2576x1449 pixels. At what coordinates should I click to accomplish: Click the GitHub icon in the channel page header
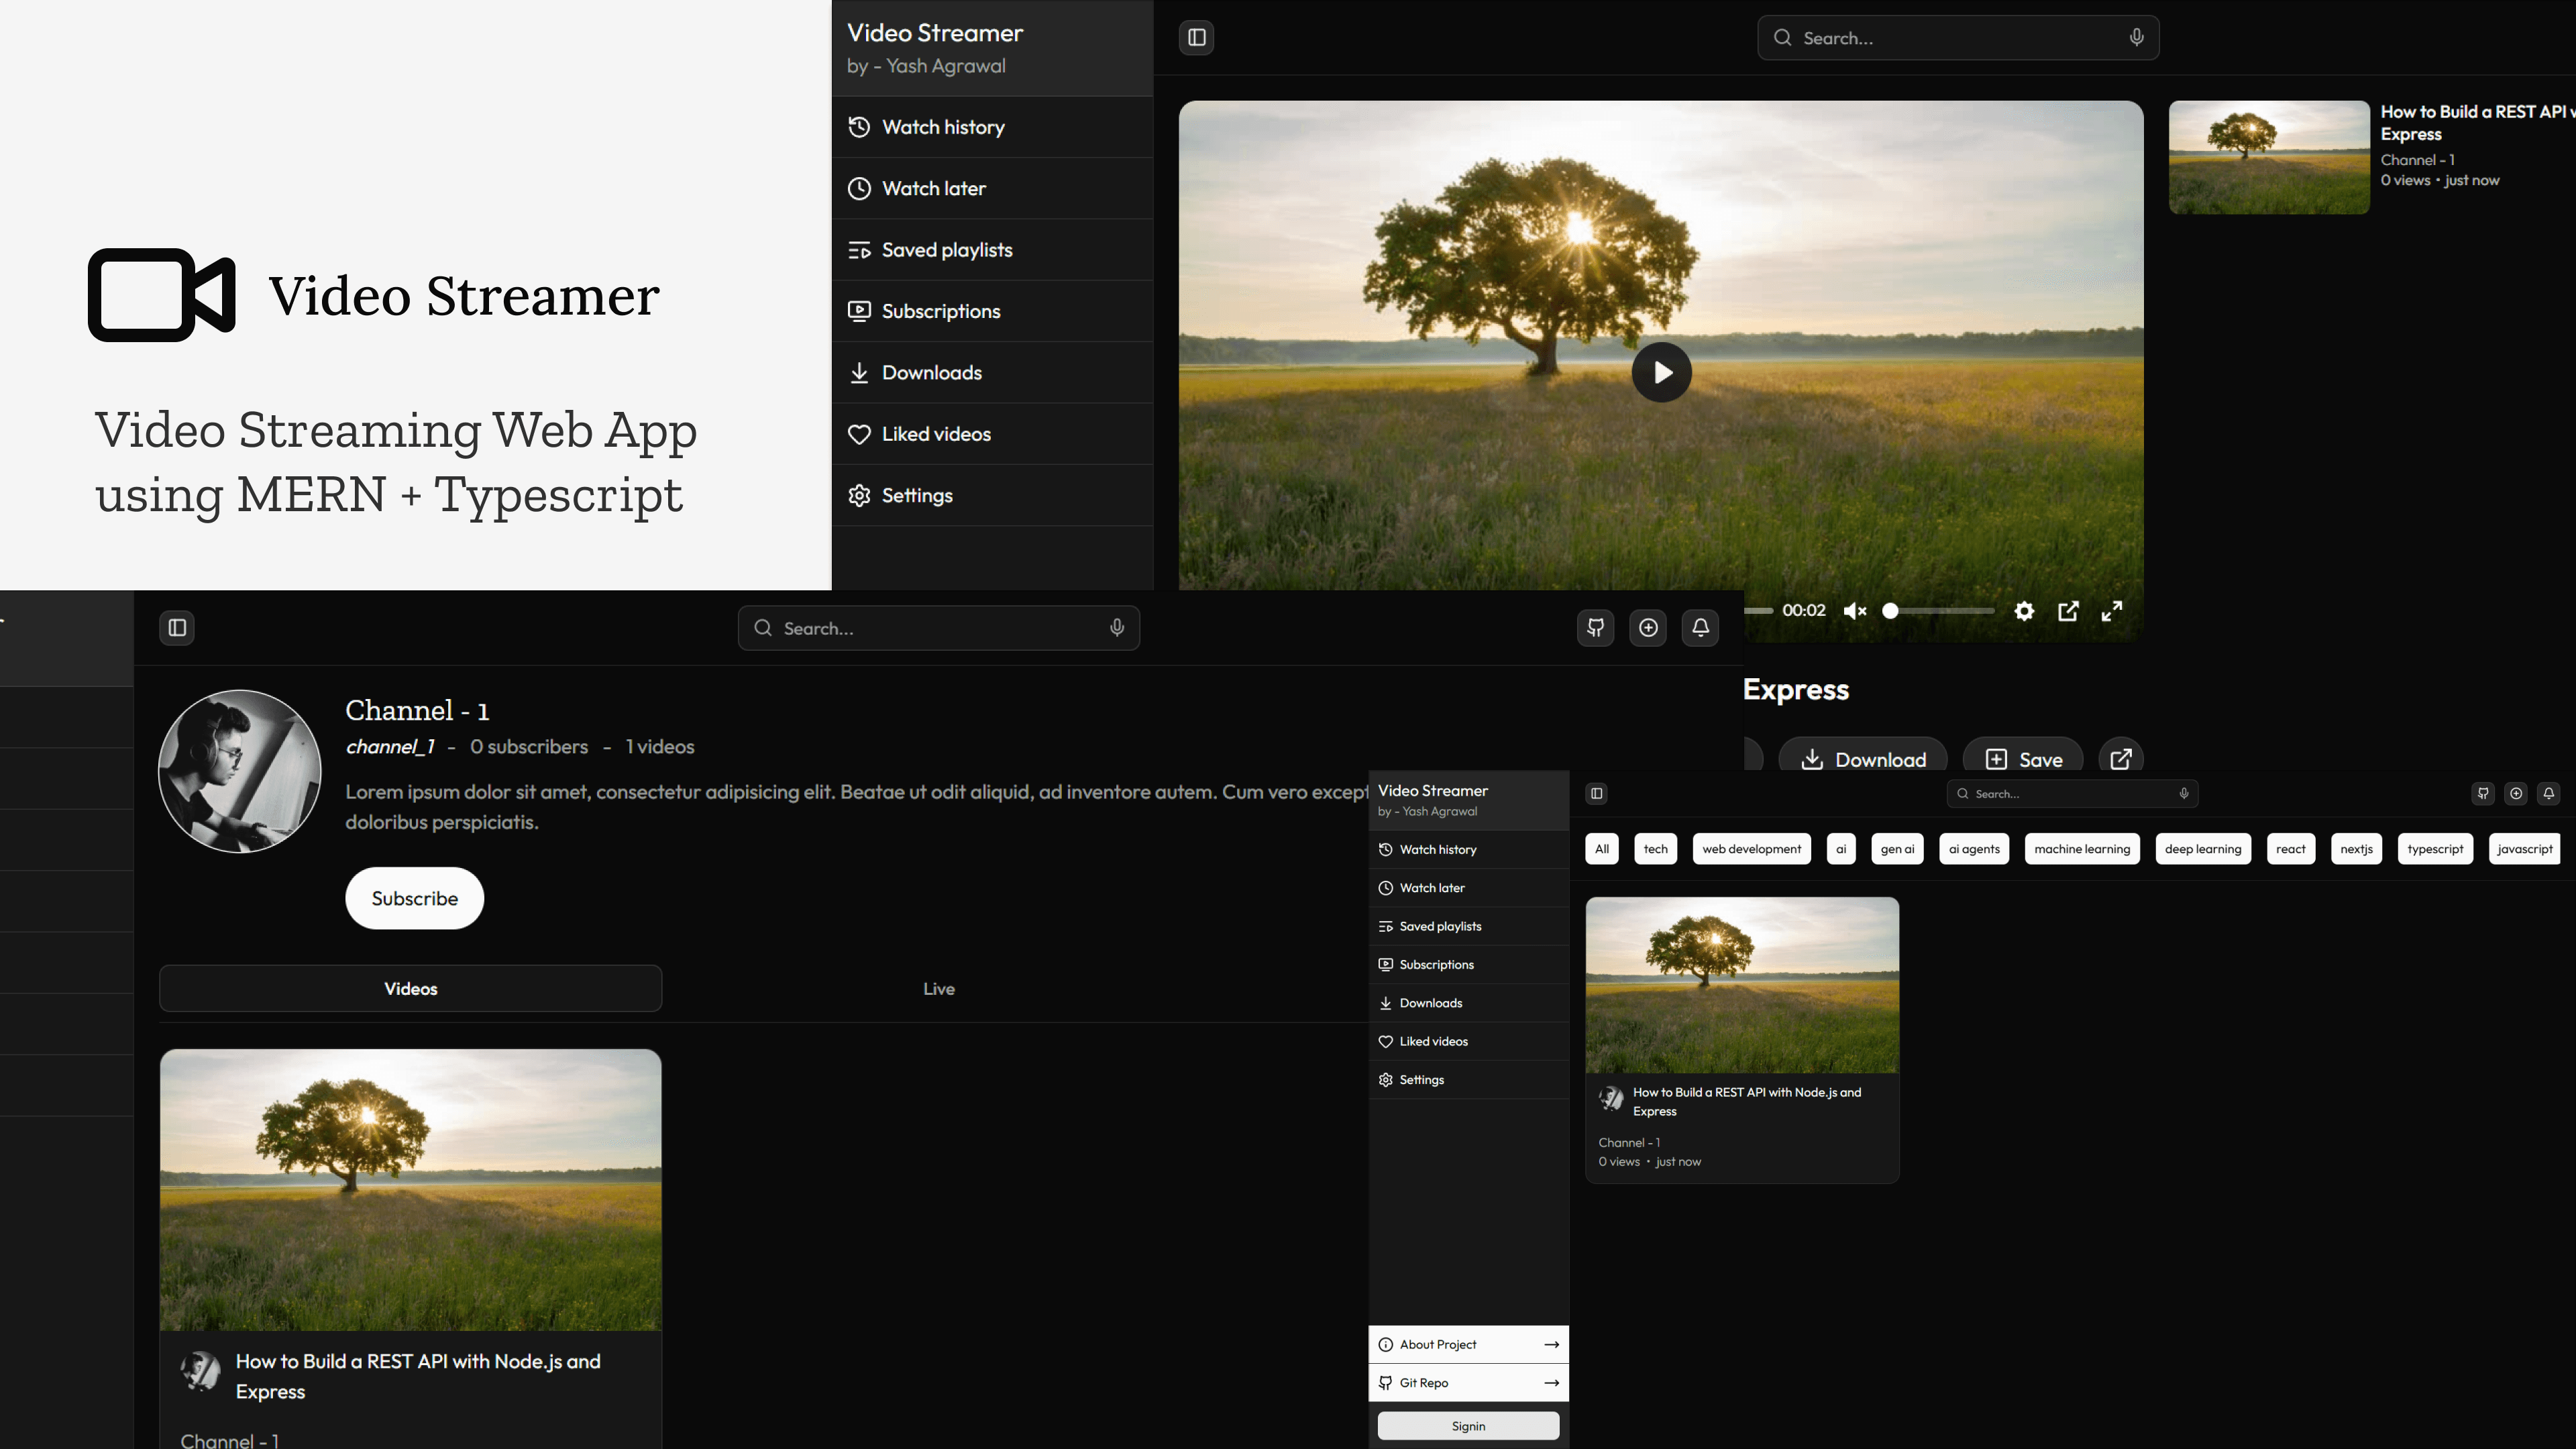click(1595, 628)
